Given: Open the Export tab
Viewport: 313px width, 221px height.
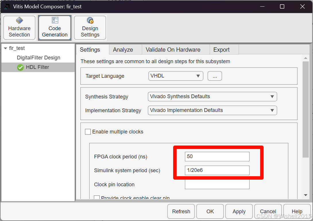Looking at the screenshot, I should click(x=224, y=49).
